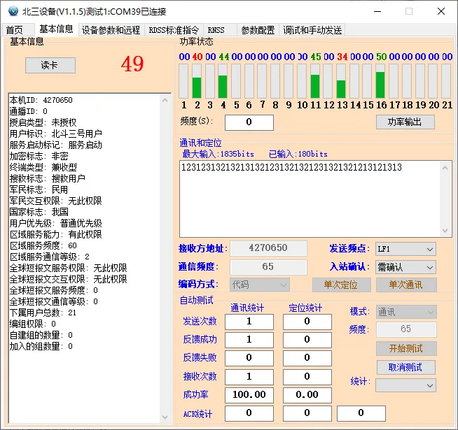Viewport: 458px width, 430px height.
Task: Select the RDSS标准指令 tab
Action: (174, 30)
